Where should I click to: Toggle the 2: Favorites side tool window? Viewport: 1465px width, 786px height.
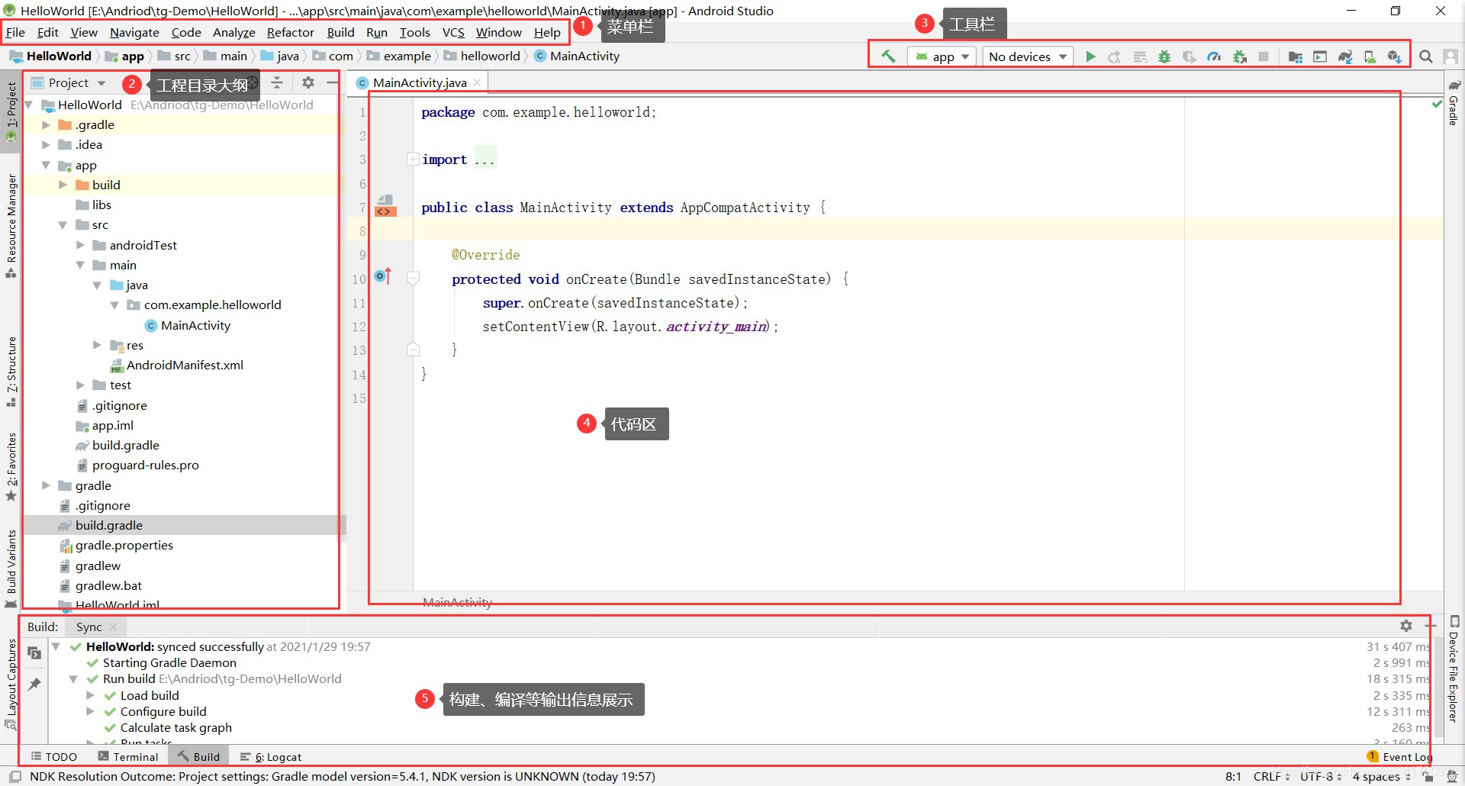click(11, 467)
